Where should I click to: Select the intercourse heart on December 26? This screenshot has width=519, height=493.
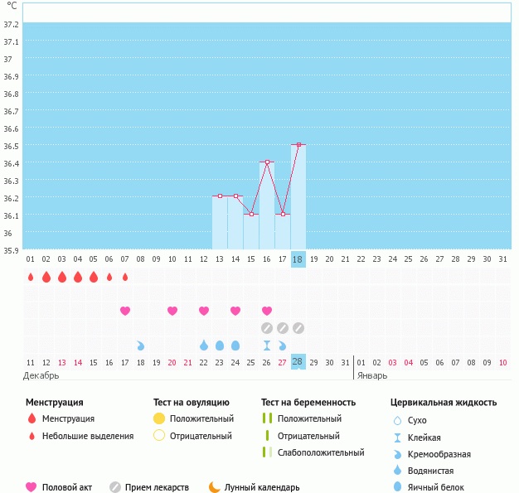pyautogui.click(x=267, y=311)
